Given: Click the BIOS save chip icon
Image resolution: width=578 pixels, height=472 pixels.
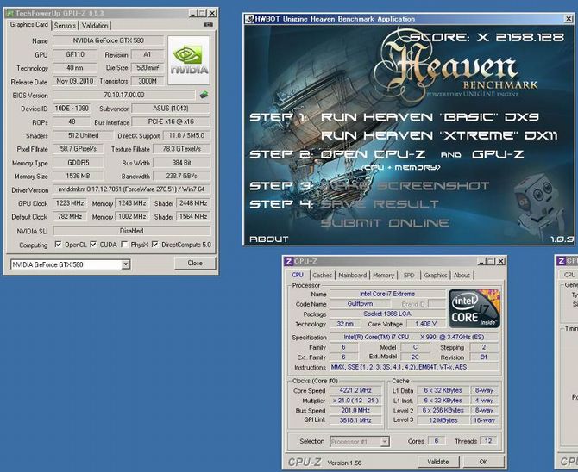Looking at the screenshot, I should [x=204, y=95].
